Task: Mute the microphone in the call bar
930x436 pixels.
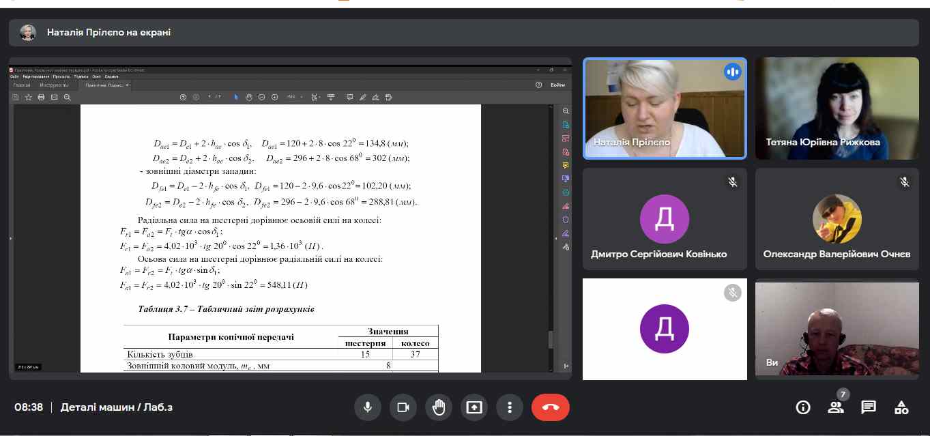Action: [x=367, y=407]
